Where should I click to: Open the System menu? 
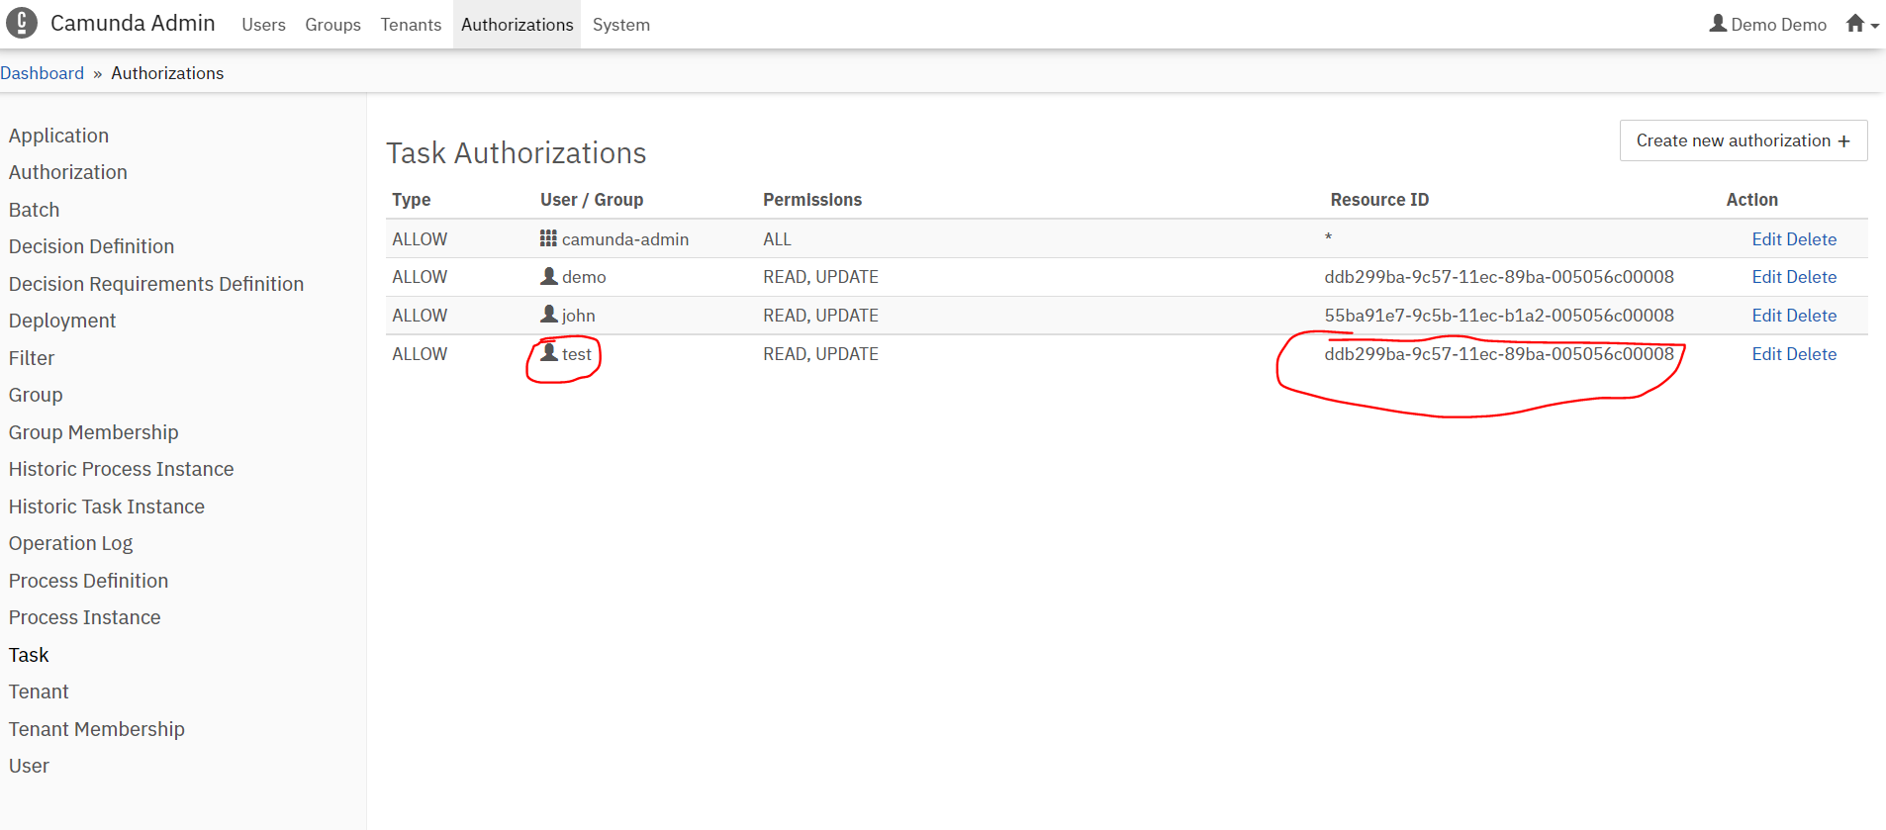click(x=621, y=25)
